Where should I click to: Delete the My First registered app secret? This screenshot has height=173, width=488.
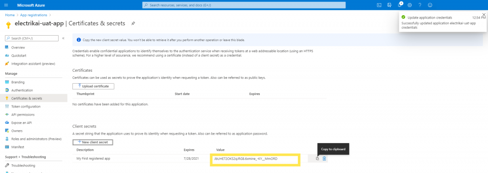tap(324, 159)
